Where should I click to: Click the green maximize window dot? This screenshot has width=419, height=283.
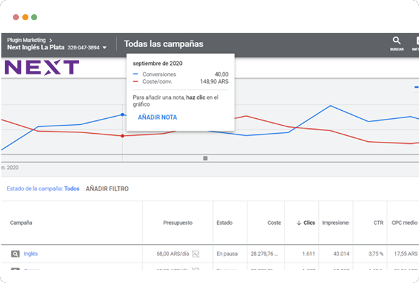34,17
